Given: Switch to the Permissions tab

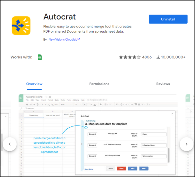Looking at the screenshot, I should point(99,84).
